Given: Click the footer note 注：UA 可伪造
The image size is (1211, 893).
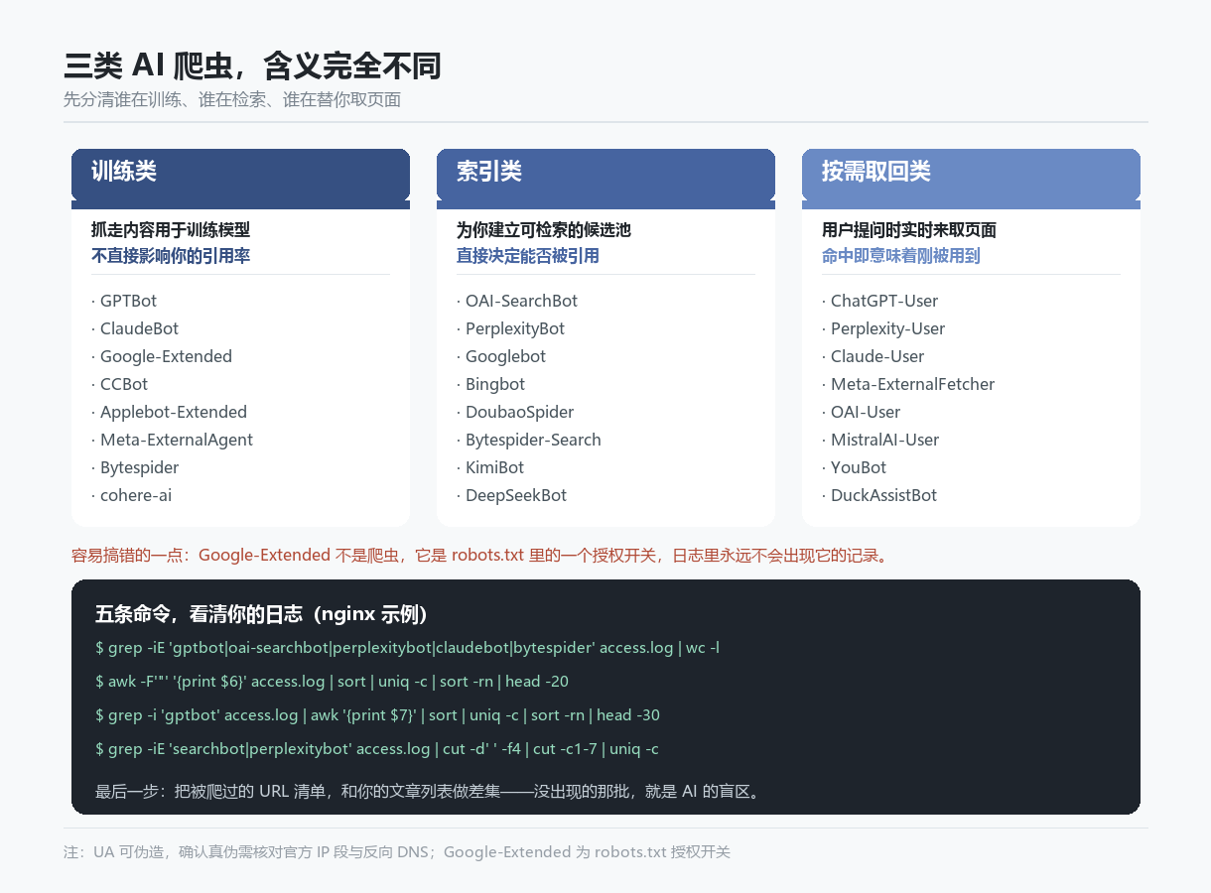Looking at the screenshot, I should tap(397, 851).
